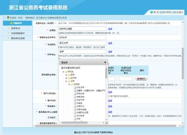Select 法律与金融 in the major tree
This screenshot has width=187, height=135.
click(81, 109)
